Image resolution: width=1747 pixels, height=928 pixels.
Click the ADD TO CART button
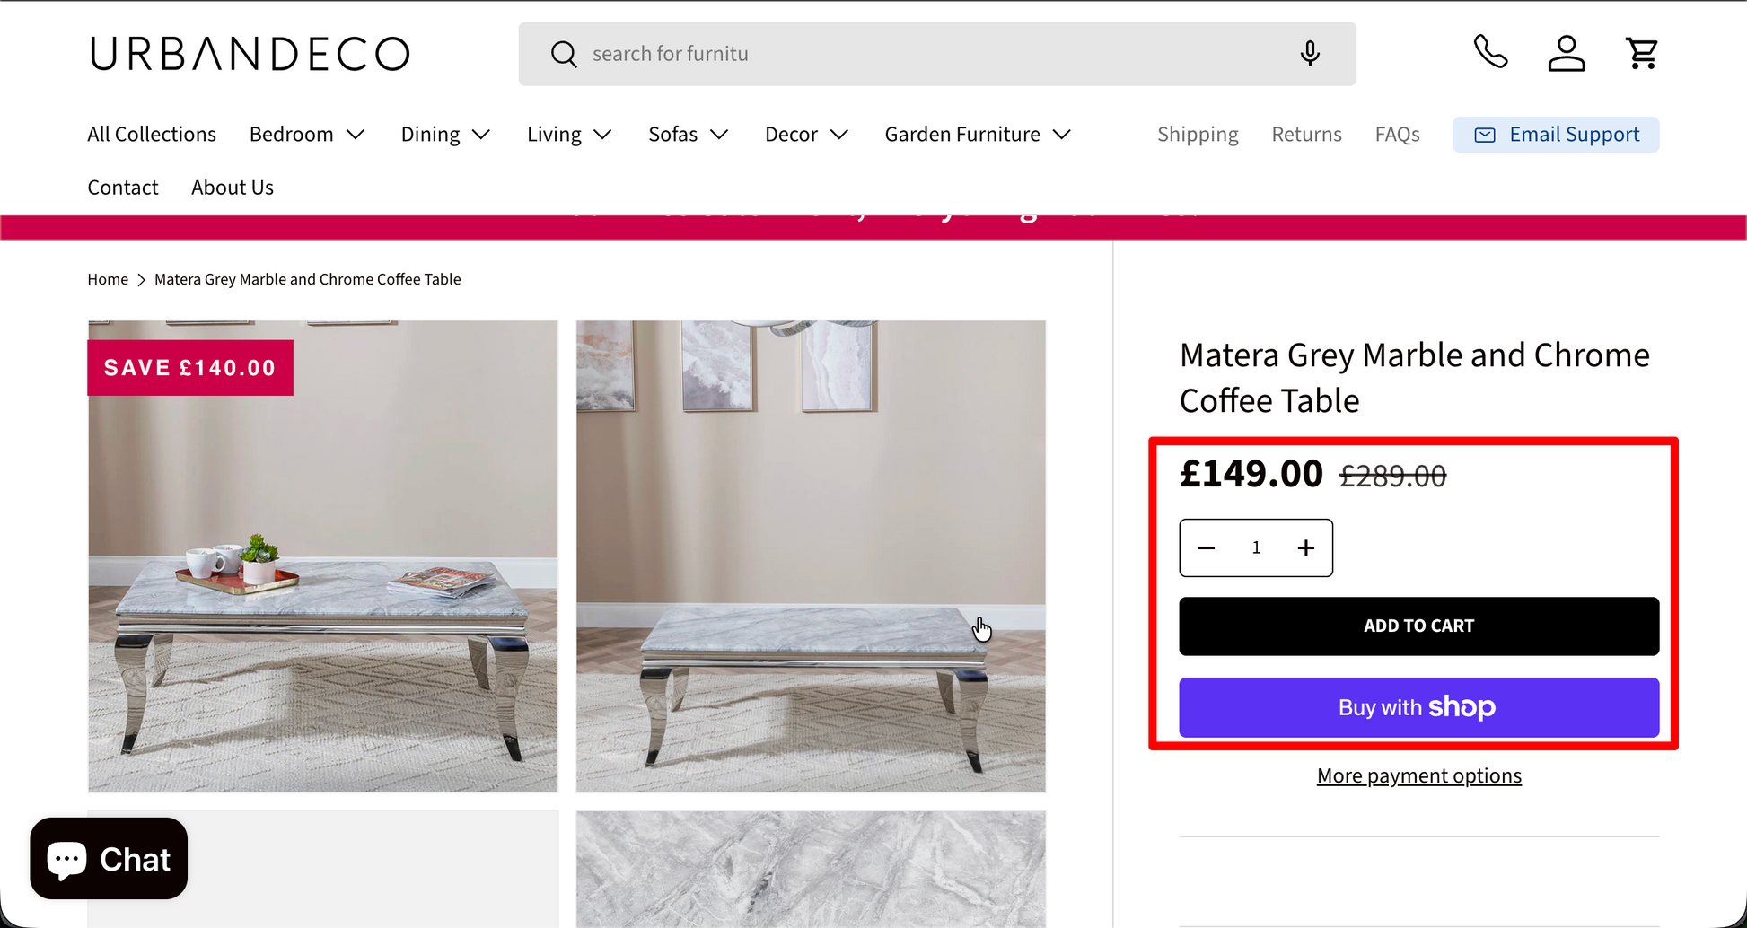click(1418, 626)
